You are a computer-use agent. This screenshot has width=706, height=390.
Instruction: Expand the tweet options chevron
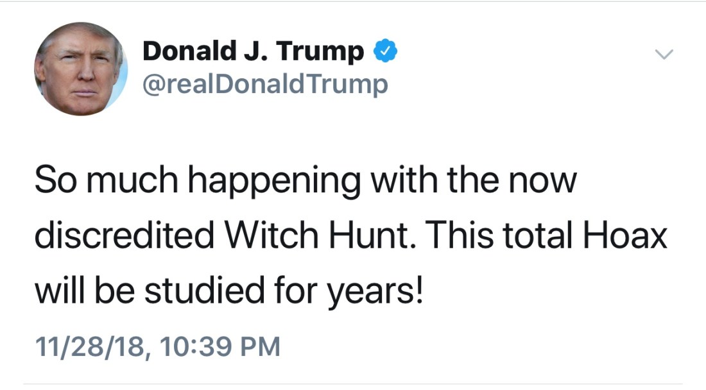coord(665,55)
